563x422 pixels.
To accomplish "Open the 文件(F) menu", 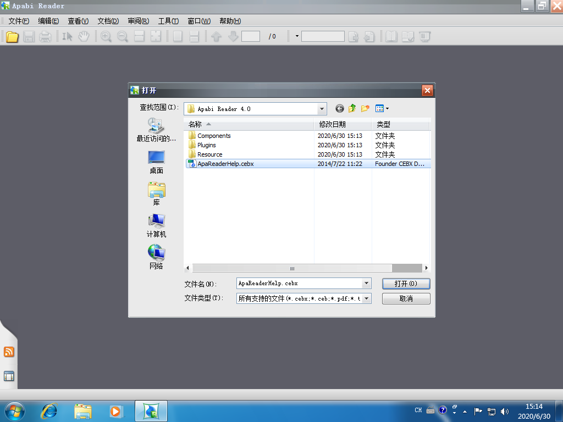I will pyautogui.click(x=19, y=21).
